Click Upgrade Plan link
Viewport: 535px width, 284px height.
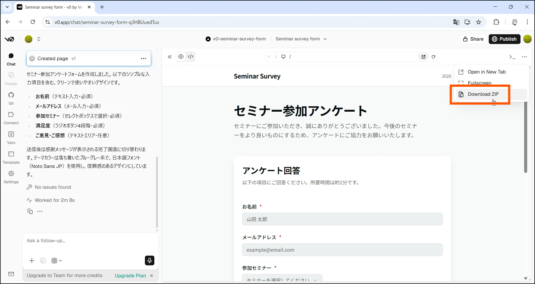tap(130, 275)
